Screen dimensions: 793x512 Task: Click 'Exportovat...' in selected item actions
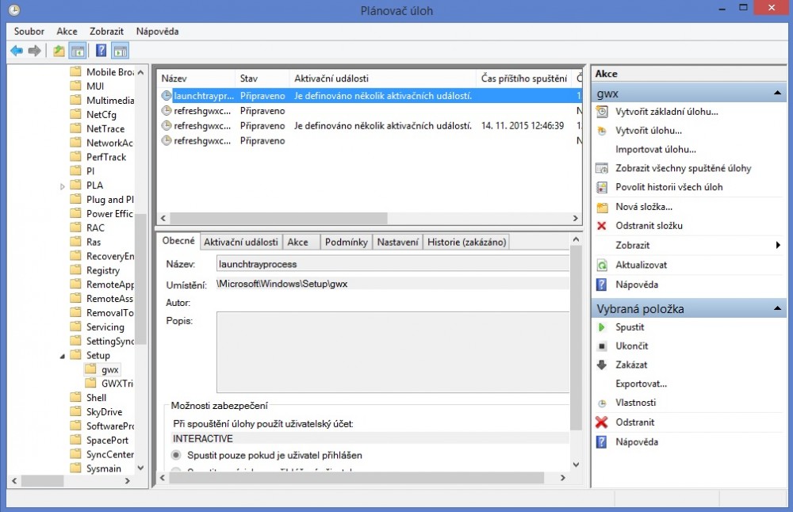tap(642, 384)
